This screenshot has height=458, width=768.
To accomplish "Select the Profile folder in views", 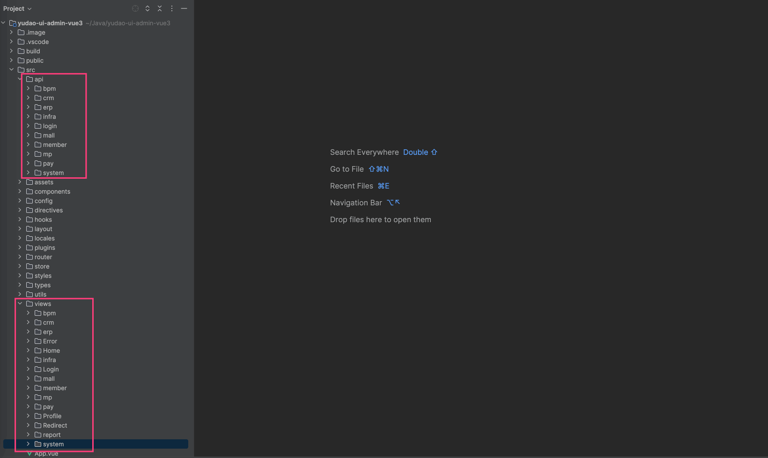I will point(52,416).
